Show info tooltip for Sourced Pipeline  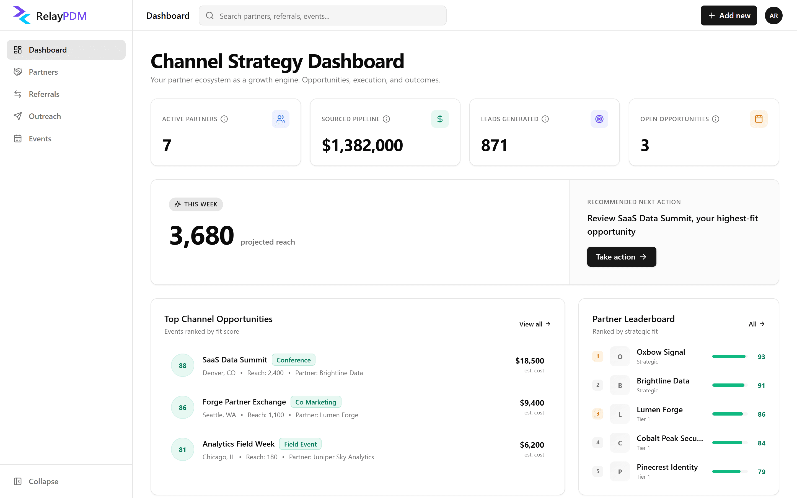[x=386, y=119]
